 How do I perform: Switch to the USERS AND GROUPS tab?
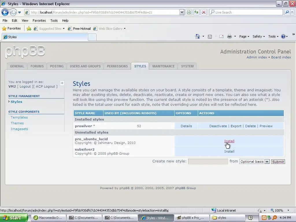tap(85, 66)
